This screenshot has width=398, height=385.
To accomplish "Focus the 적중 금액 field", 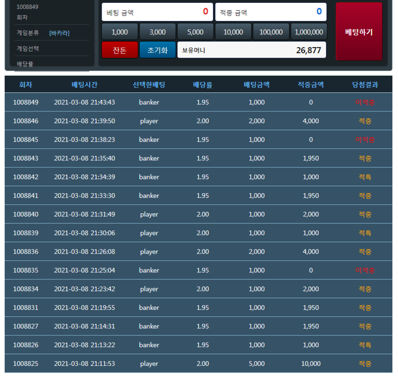I will click(271, 12).
